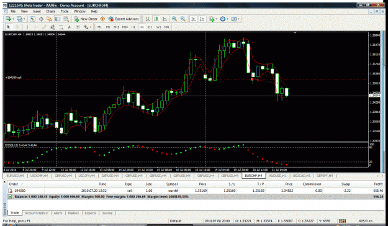Open the Templates icon
This screenshot has width=388, height=226.
233,19
